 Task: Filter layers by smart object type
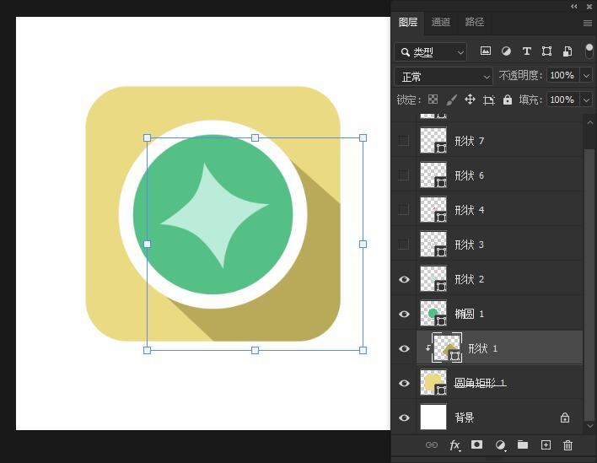point(567,51)
